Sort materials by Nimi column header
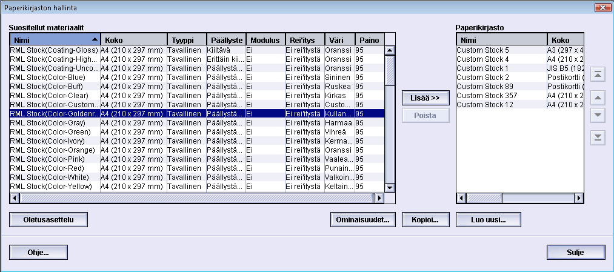Image resolution: width=614 pixels, height=272 pixels. 55,39
